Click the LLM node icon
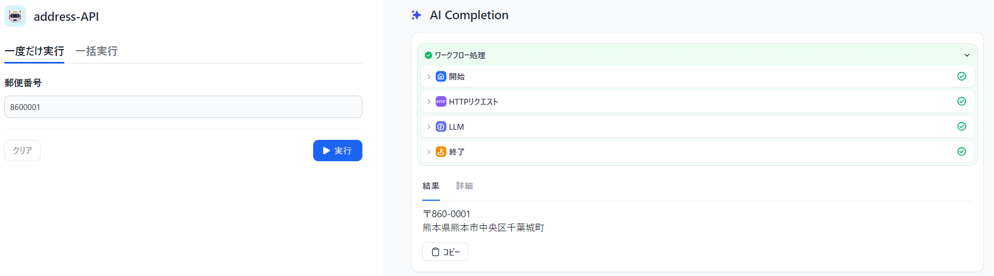 click(441, 127)
